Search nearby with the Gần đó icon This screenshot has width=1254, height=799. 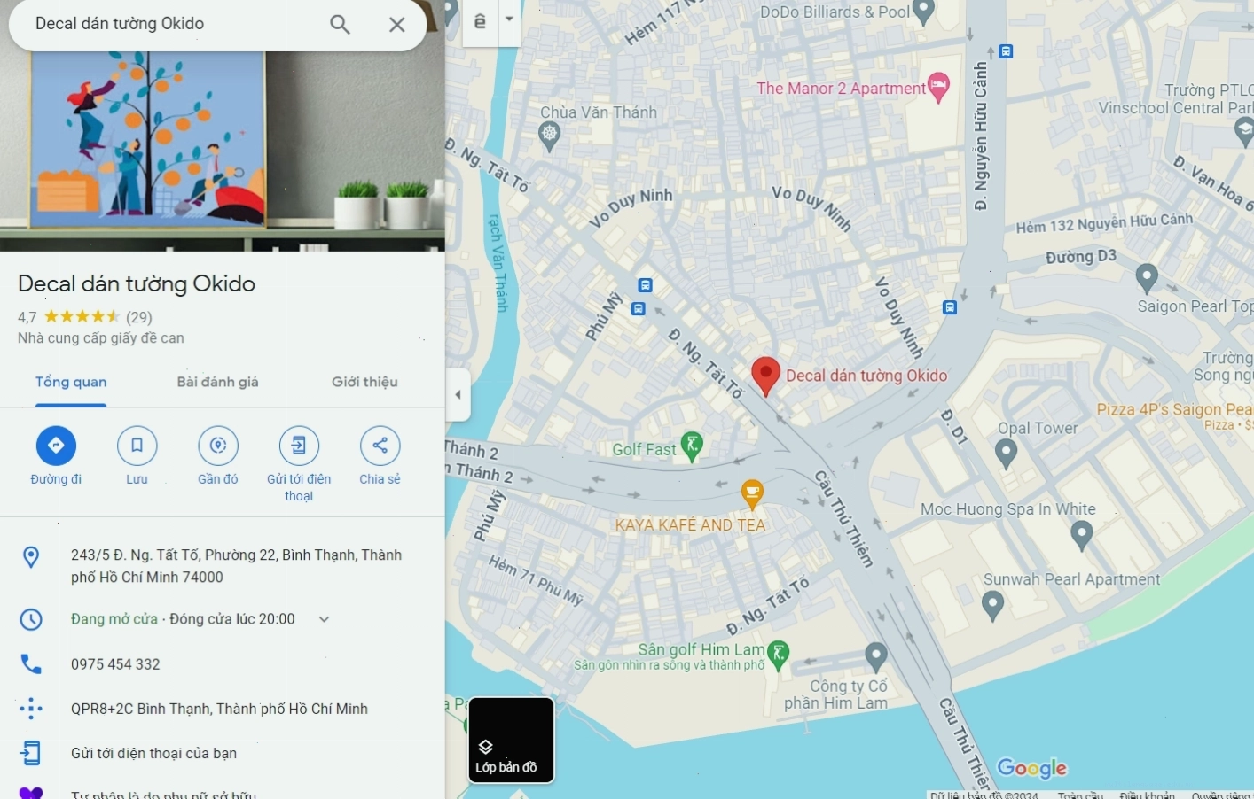click(218, 446)
